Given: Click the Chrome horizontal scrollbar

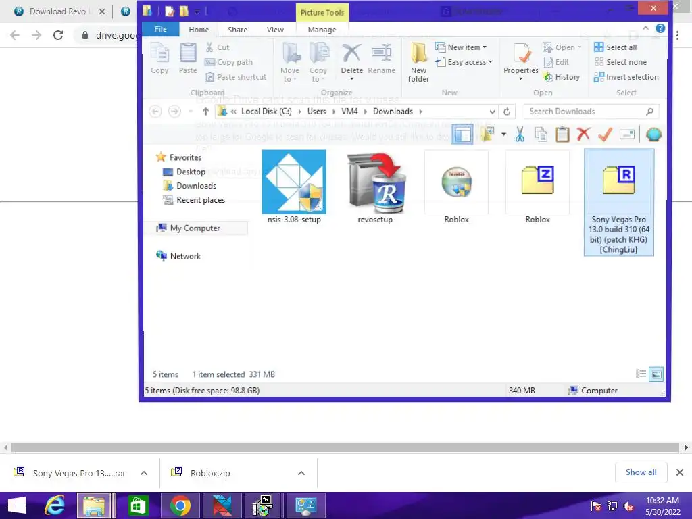Looking at the screenshot, I should [x=345, y=447].
